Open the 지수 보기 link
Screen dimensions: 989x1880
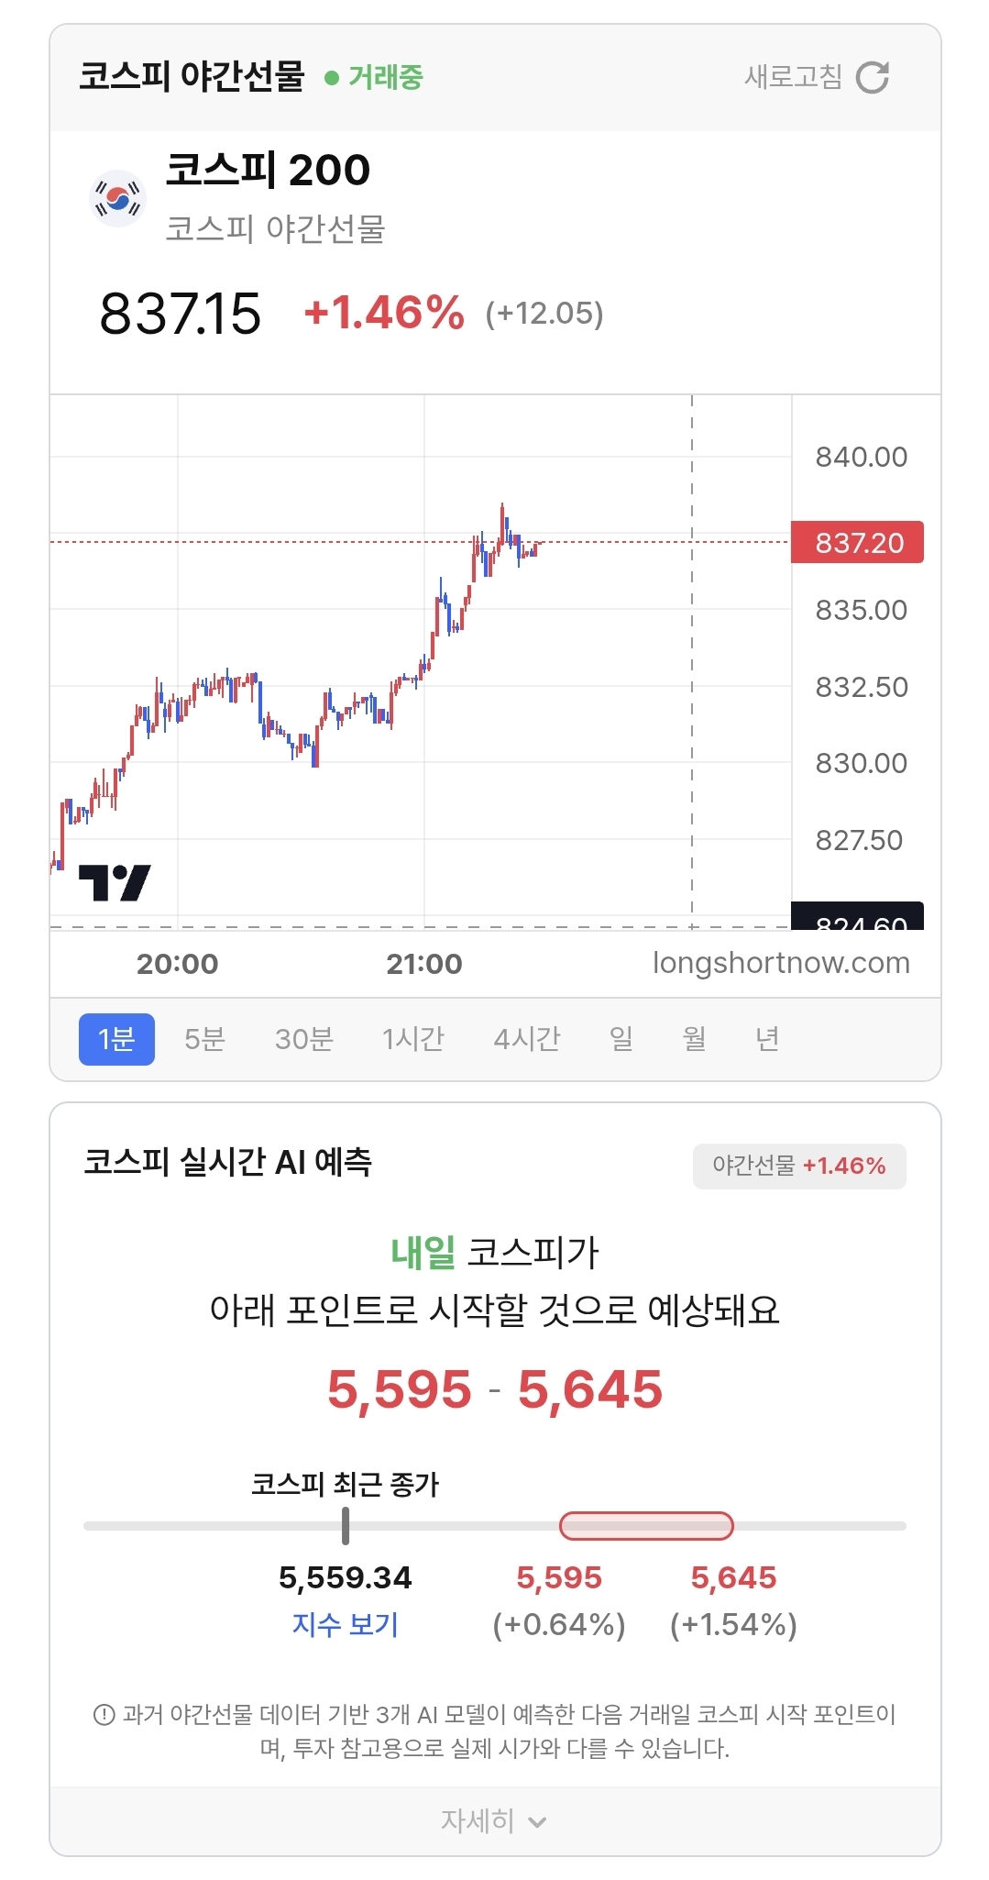tap(346, 1624)
